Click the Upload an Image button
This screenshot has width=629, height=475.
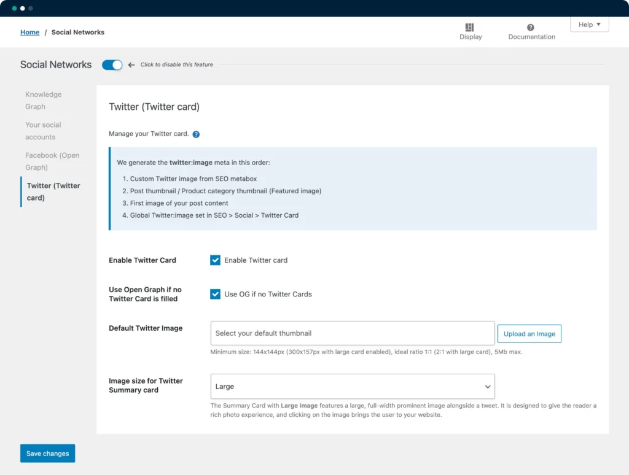pyautogui.click(x=529, y=334)
